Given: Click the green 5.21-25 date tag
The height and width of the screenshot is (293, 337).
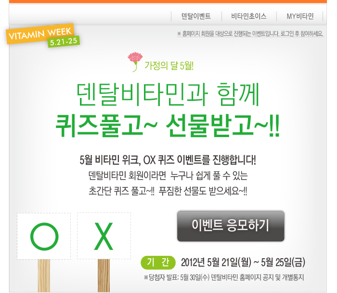Looking at the screenshot, I should click(x=64, y=42).
